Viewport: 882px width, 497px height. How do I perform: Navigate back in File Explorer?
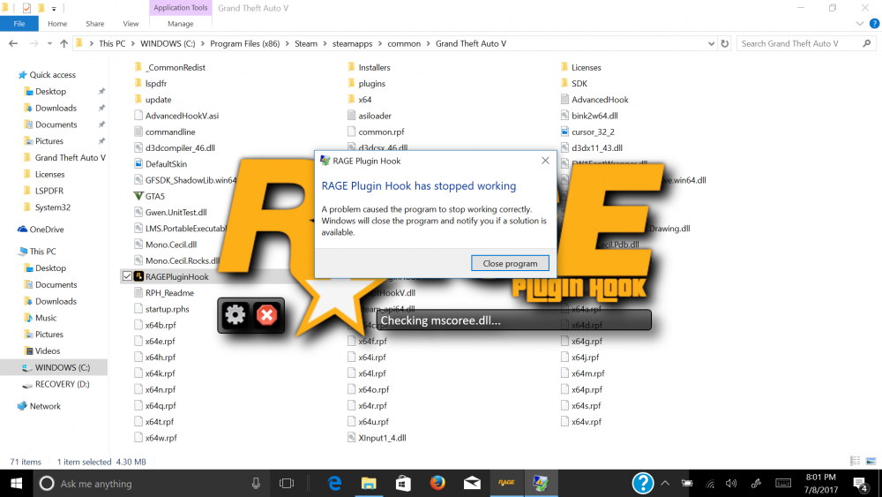(x=13, y=43)
